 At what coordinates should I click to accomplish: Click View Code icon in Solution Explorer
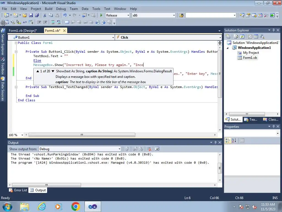click(x=250, y=37)
